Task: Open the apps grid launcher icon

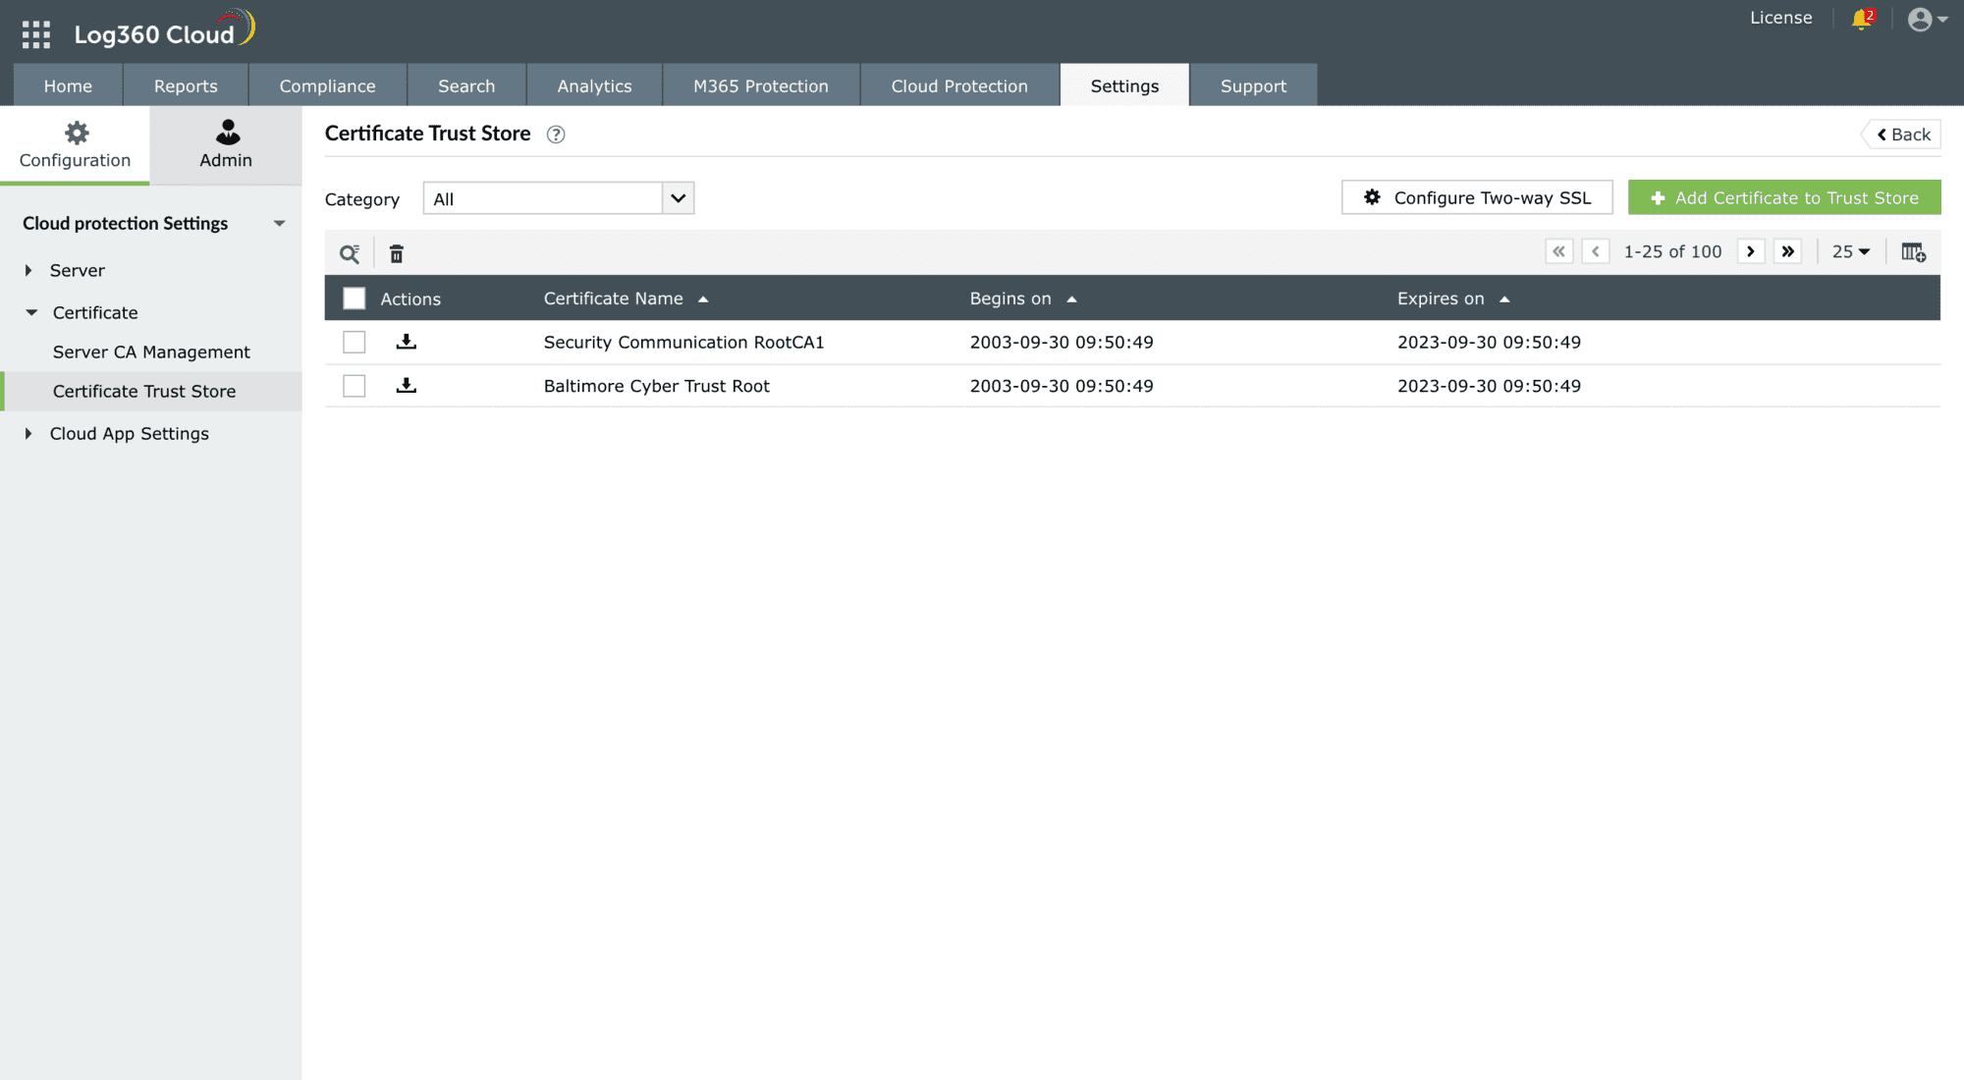Action: point(36,34)
